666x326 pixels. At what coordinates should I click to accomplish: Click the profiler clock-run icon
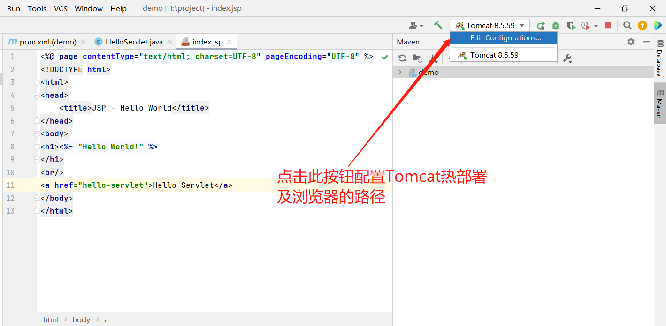tap(585, 25)
